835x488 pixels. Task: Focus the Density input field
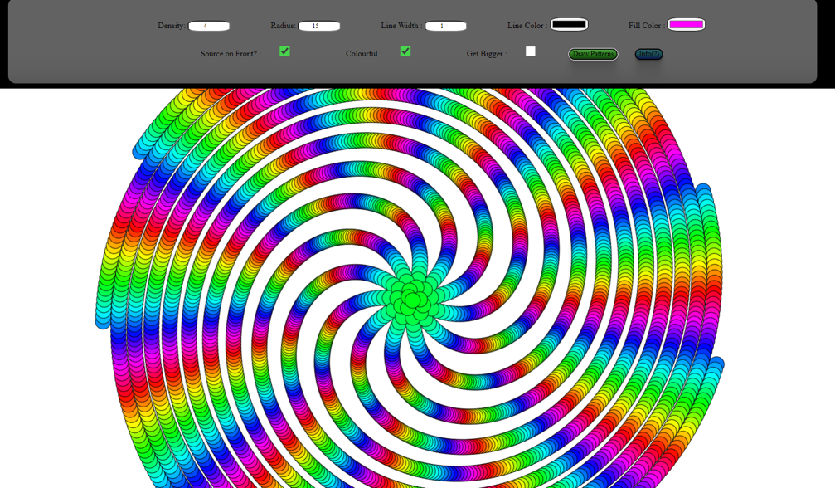209,26
